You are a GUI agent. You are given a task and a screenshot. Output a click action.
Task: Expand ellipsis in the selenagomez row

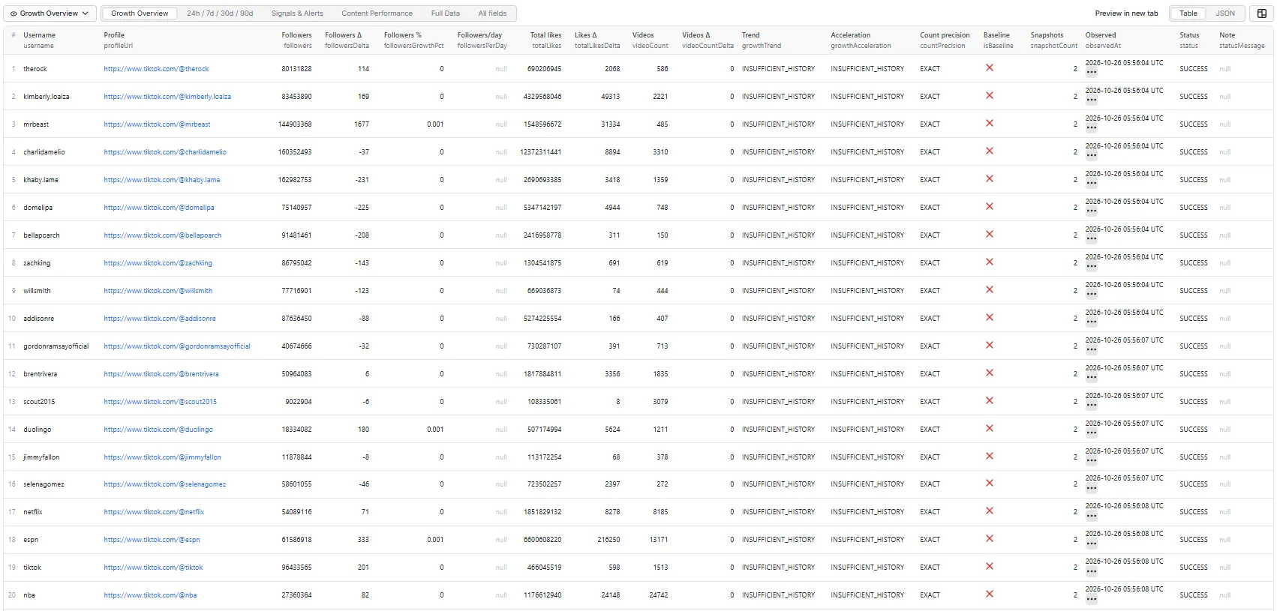(x=1091, y=488)
